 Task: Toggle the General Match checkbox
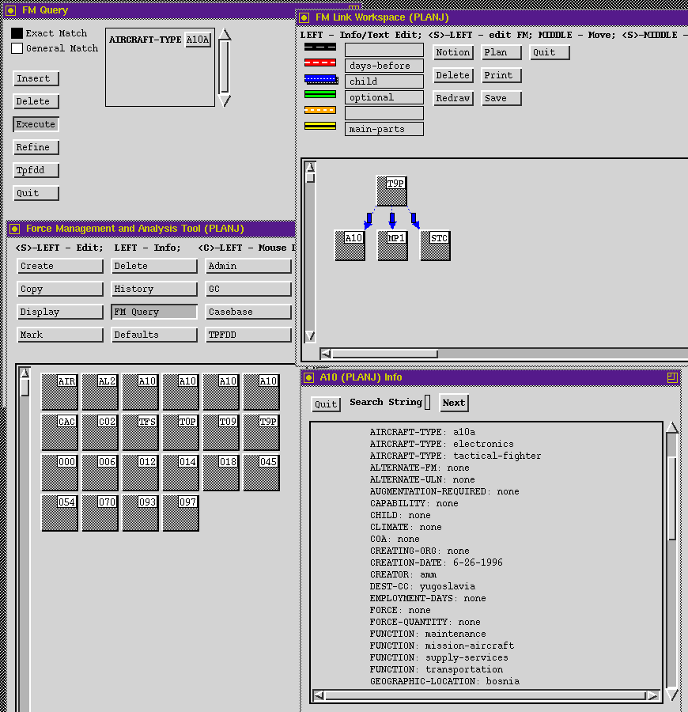click(x=17, y=48)
